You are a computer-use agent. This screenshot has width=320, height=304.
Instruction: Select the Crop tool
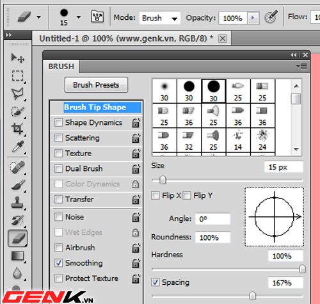point(18,129)
